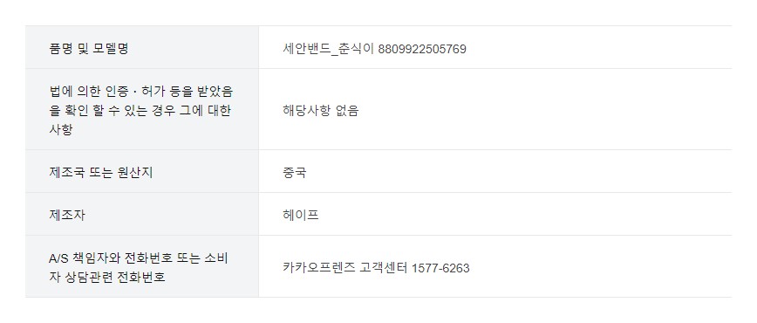Select the 헤이프 manufacturer value

[301, 215]
